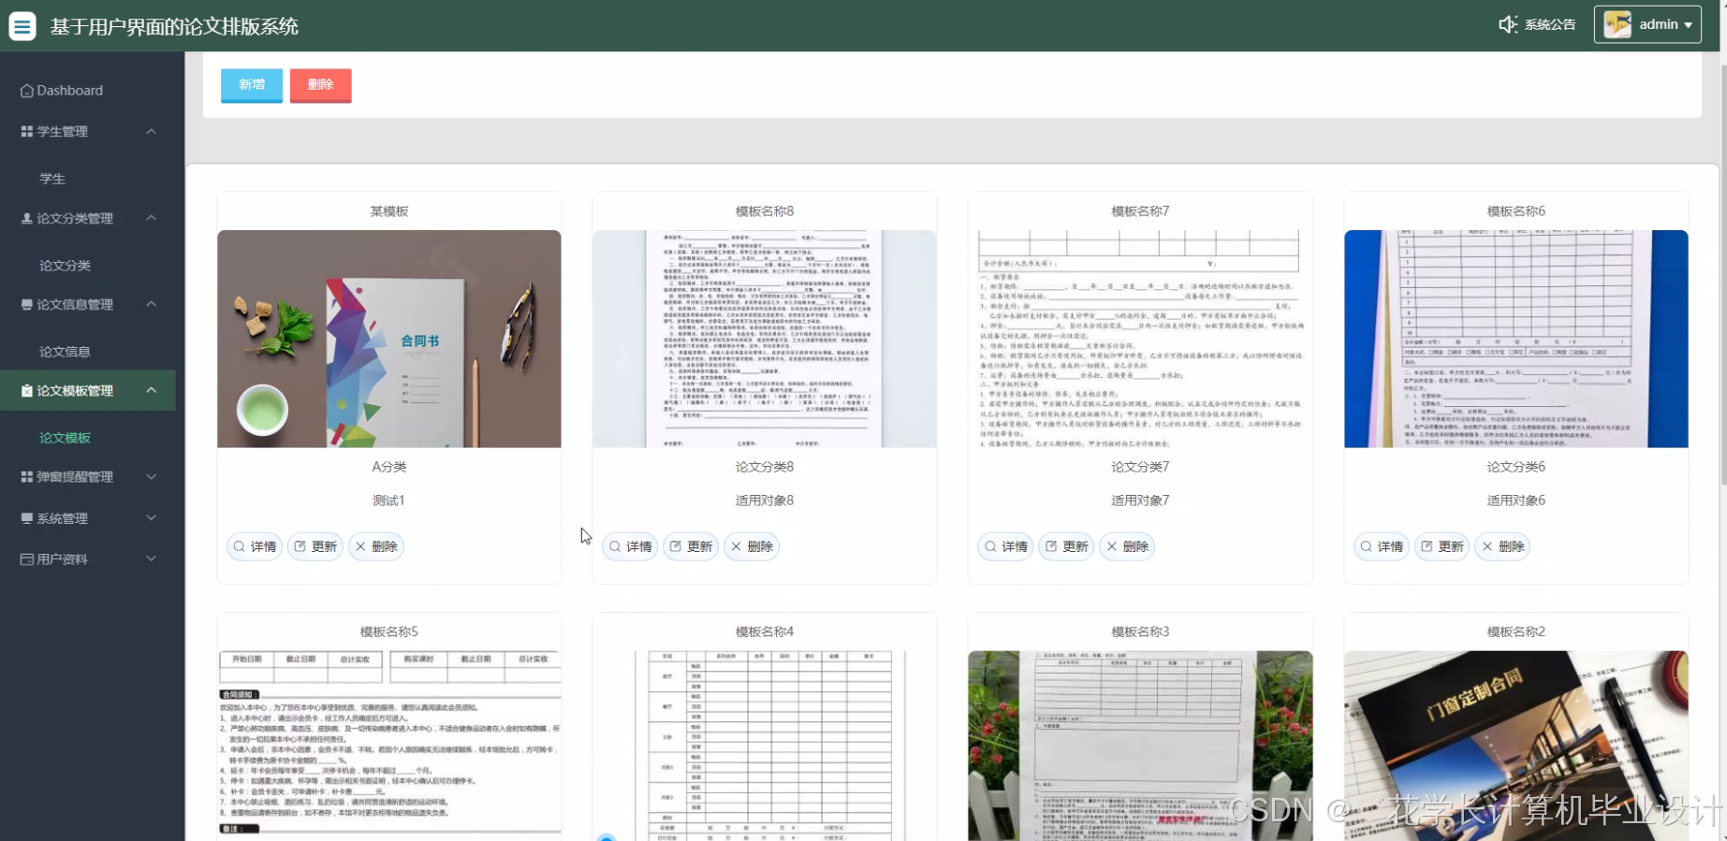Click the 基于用户界面的论文排版系统 header title

[174, 26]
